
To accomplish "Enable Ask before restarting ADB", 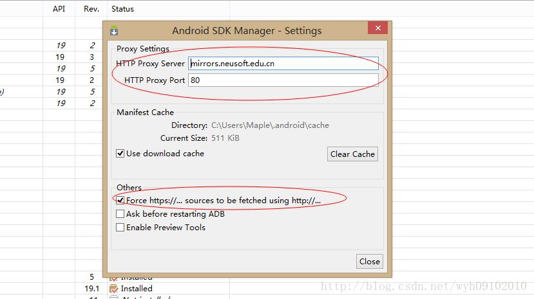I will [x=120, y=213].
